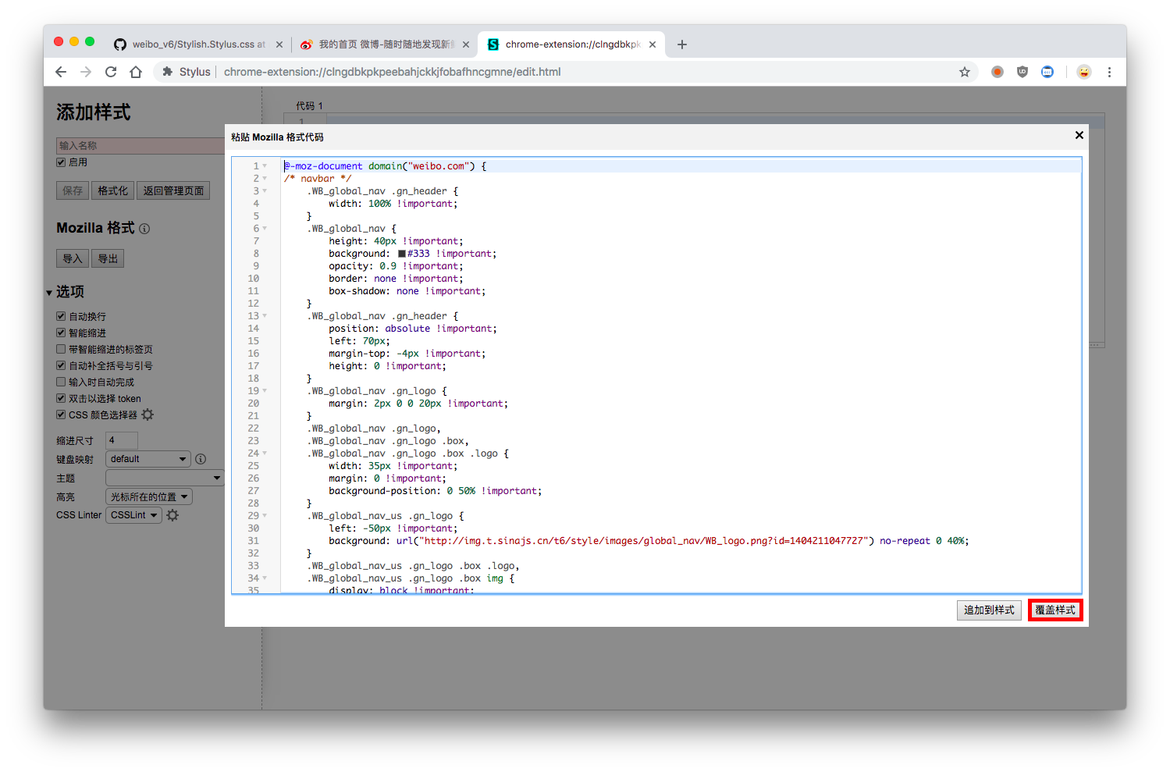
Task: Click the 追加到样式 button
Action: (x=989, y=610)
